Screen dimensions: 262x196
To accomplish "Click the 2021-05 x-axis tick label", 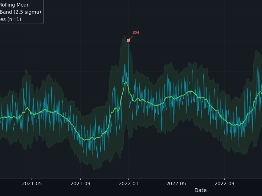I will pos(32,184).
